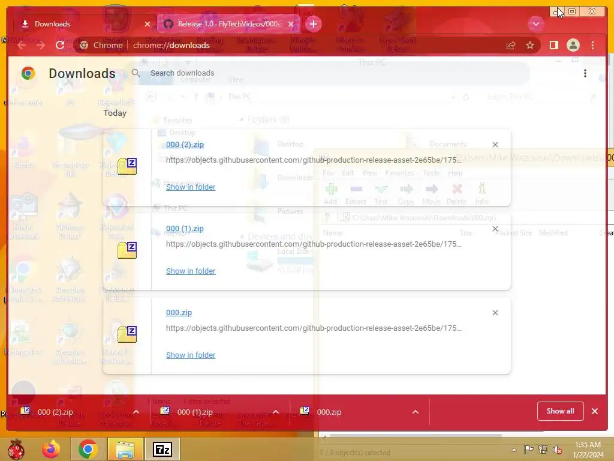Click the zip file icon for 000 (2).zip
This screenshot has width=614, height=461.
click(x=127, y=166)
